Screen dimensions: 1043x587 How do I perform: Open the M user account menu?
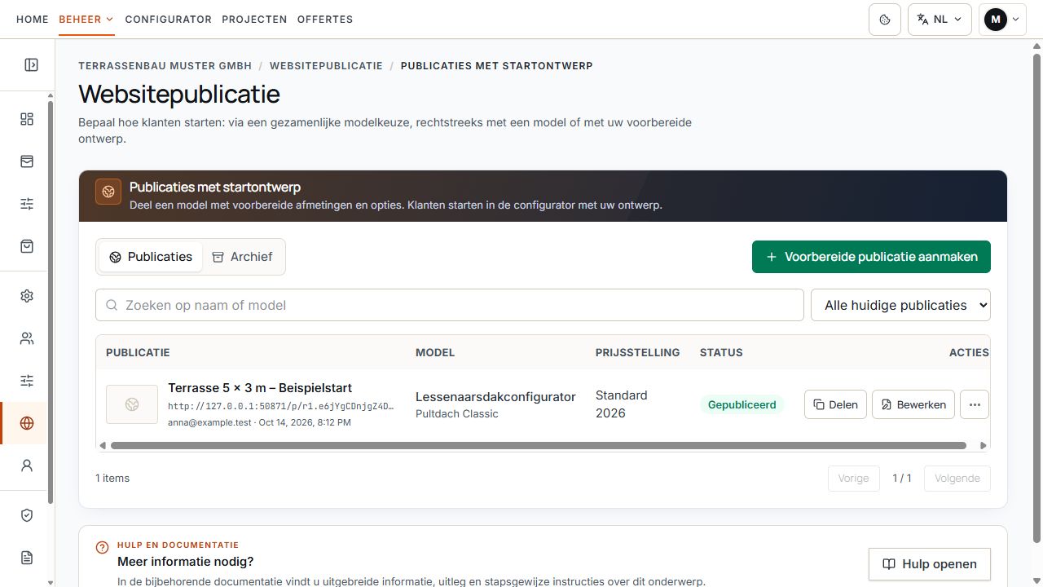1003,20
